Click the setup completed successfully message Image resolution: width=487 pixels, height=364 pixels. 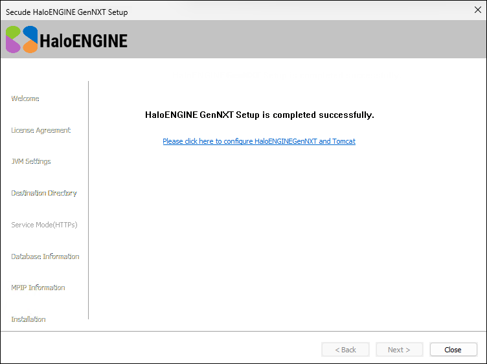pyautogui.click(x=260, y=115)
